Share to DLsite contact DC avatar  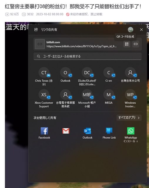[x=87, y=76]
